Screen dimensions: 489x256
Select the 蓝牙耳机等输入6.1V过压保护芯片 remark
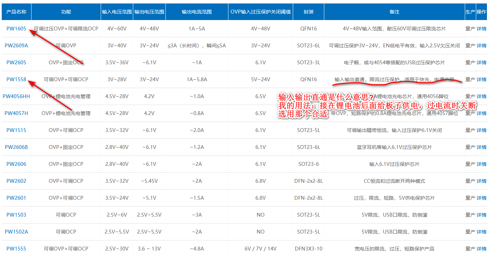pyautogui.click(x=395, y=147)
